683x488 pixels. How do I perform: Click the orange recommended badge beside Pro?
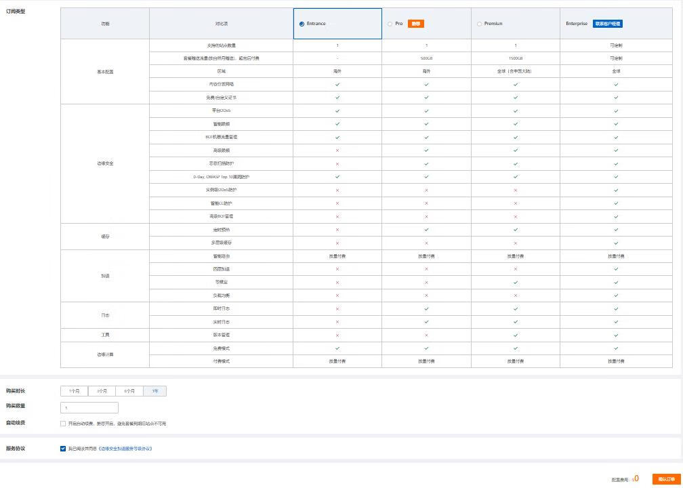click(415, 24)
